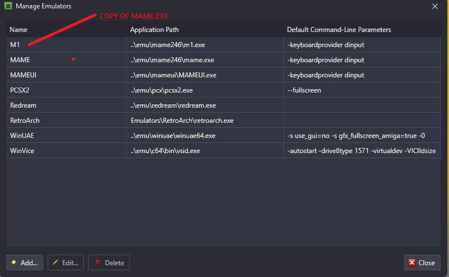449x277 pixels.
Task: Click the red cross icon on Close button
Action: pyautogui.click(x=412, y=262)
